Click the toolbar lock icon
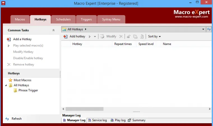This screenshot has height=126, width=213. click(x=129, y=36)
